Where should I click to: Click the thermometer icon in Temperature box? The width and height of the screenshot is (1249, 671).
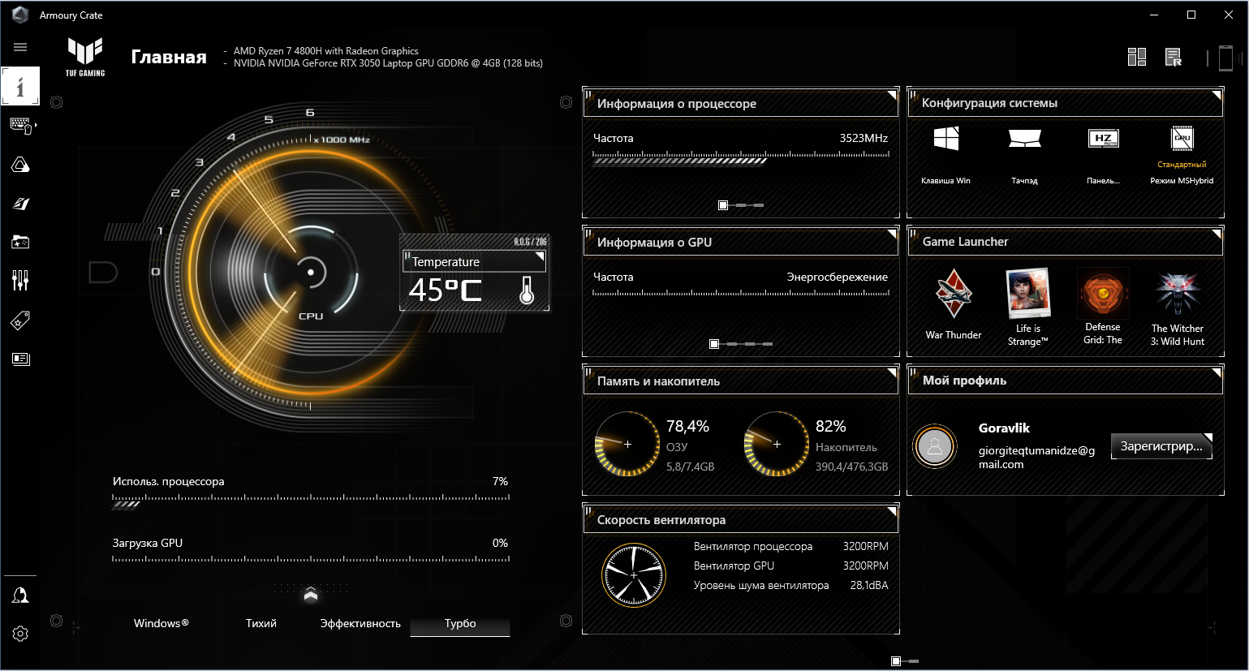[527, 290]
